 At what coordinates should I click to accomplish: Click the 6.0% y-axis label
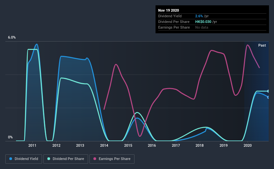coord(12,38)
